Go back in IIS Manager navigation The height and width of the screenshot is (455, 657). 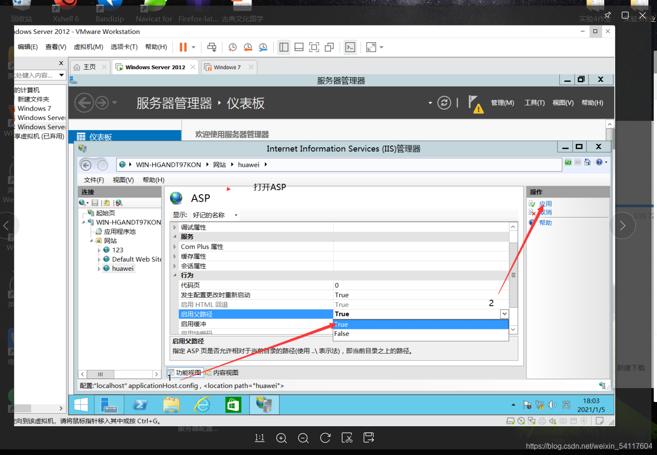tap(86, 165)
